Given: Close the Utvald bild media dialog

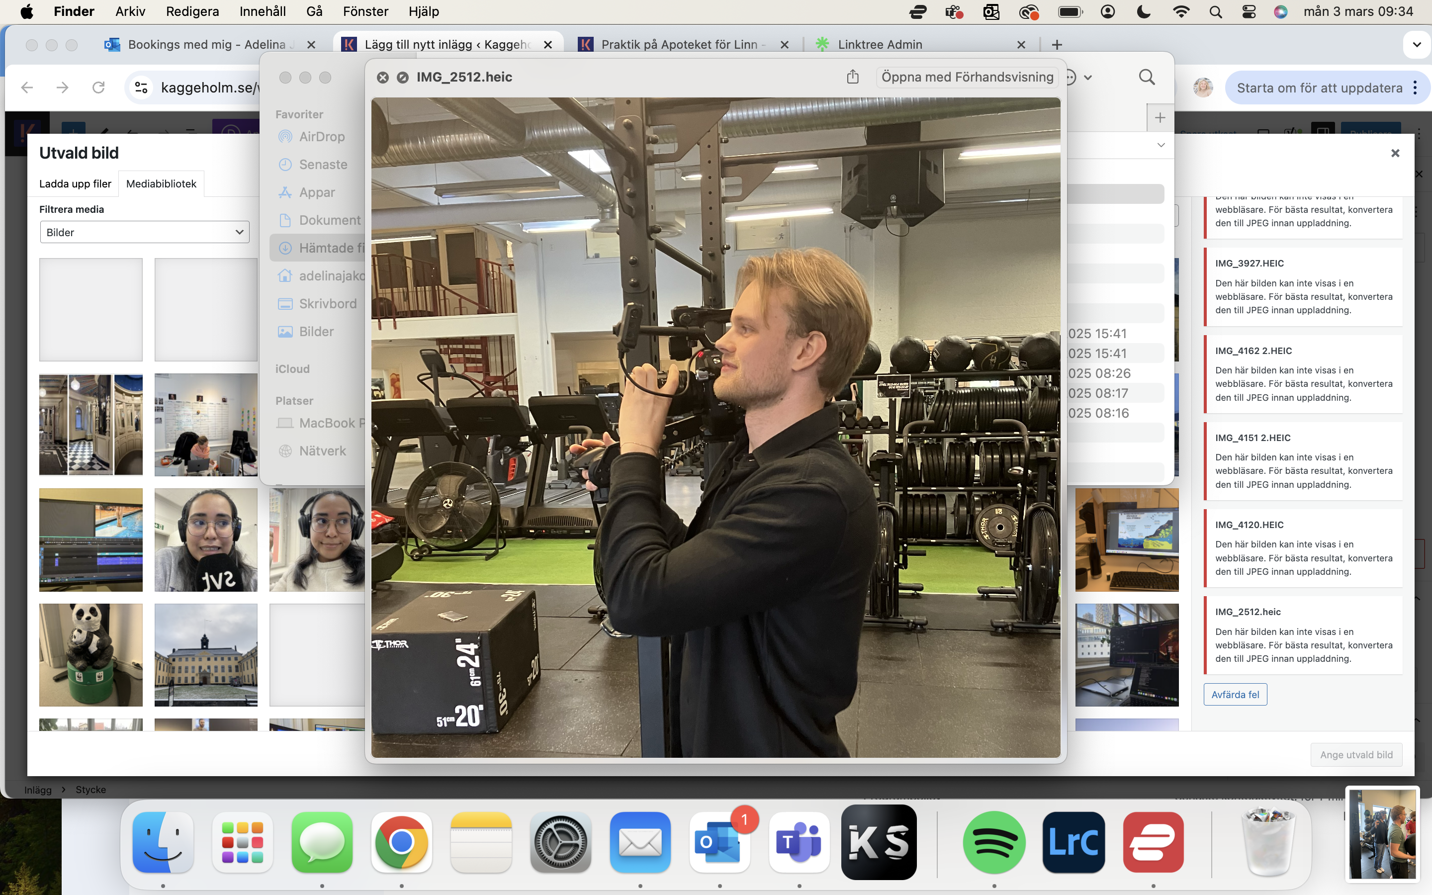Looking at the screenshot, I should tap(1395, 153).
